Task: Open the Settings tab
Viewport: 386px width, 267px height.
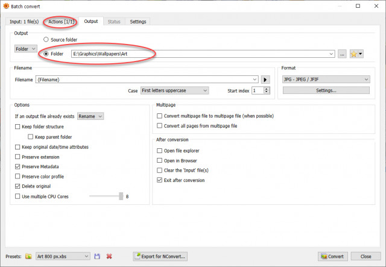Action: pos(138,22)
